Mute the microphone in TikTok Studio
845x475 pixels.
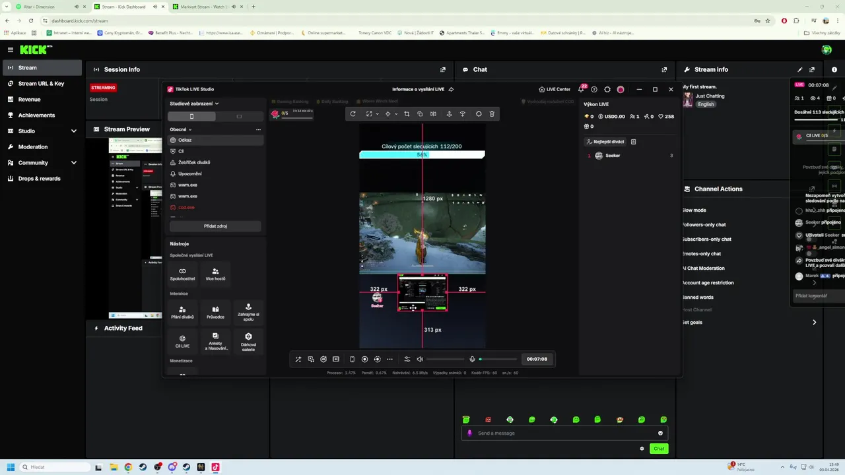tap(472, 360)
